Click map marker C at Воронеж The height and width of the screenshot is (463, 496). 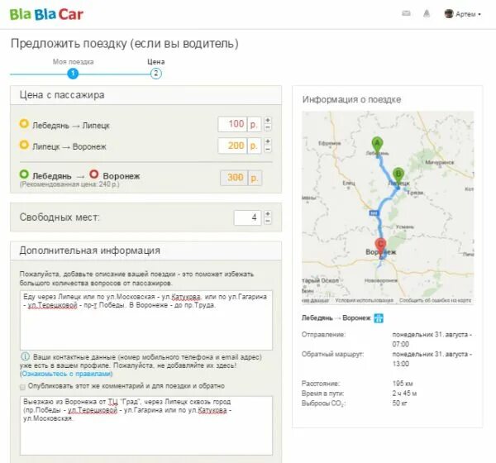click(380, 247)
